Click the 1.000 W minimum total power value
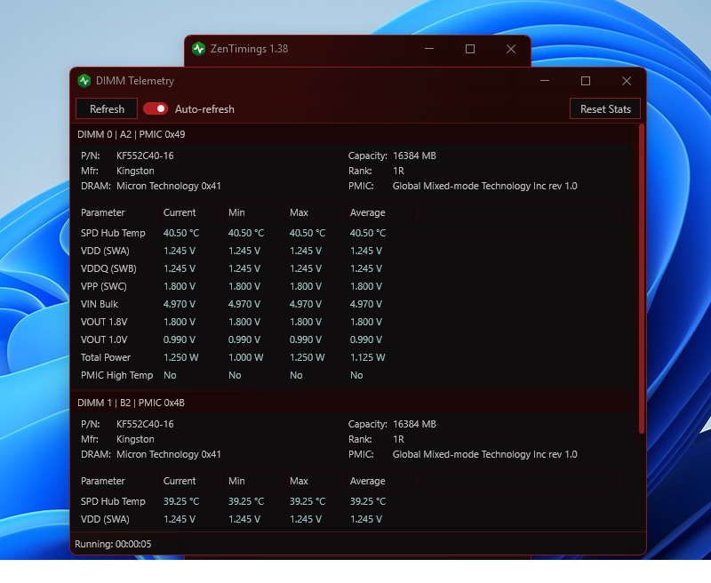 tap(245, 357)
